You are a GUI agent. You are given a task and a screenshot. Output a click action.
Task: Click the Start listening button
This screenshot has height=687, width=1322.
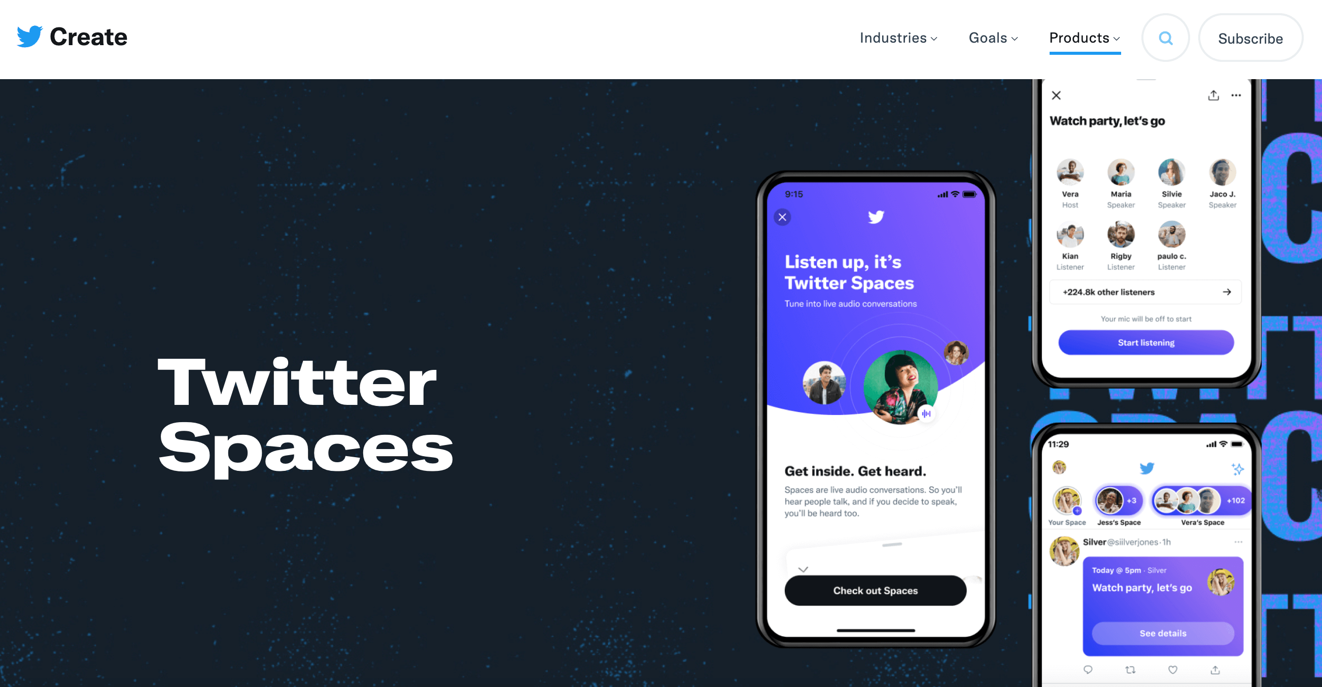[1145, 342]
